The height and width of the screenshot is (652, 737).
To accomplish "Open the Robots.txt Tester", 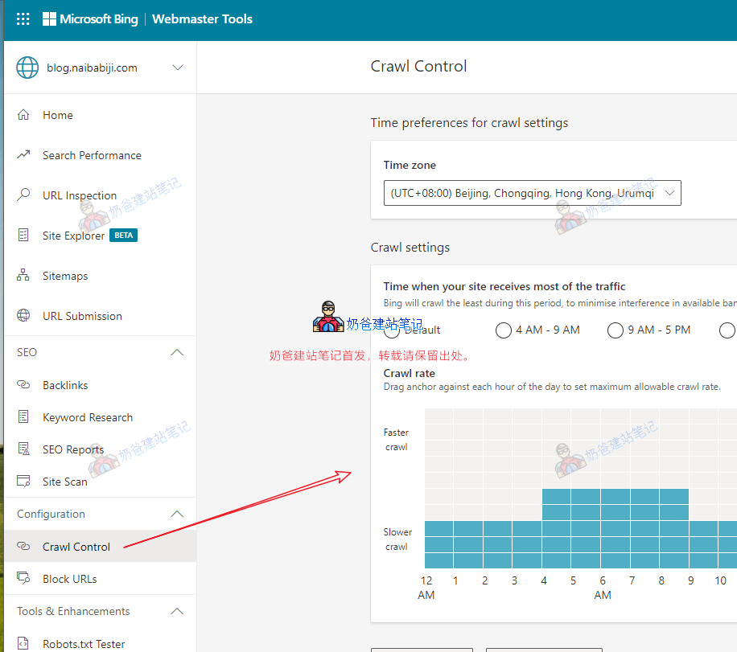I will coord(83,643).
